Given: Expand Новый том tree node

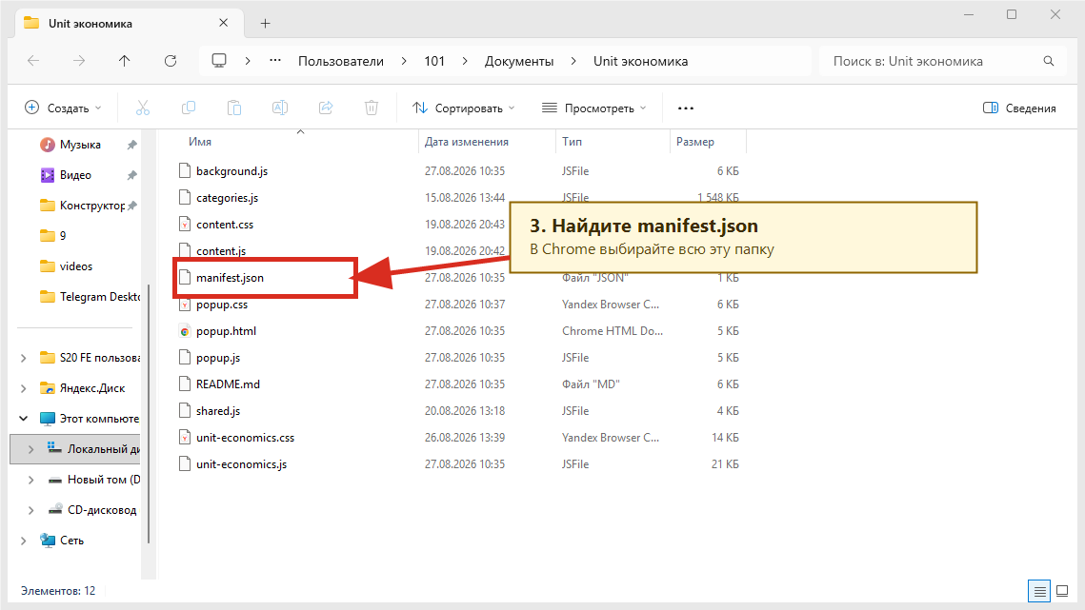Looking at the screenshot, I should (31, 480).
